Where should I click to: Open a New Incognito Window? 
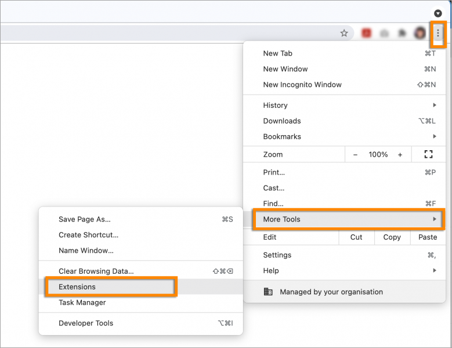point(345,85)
